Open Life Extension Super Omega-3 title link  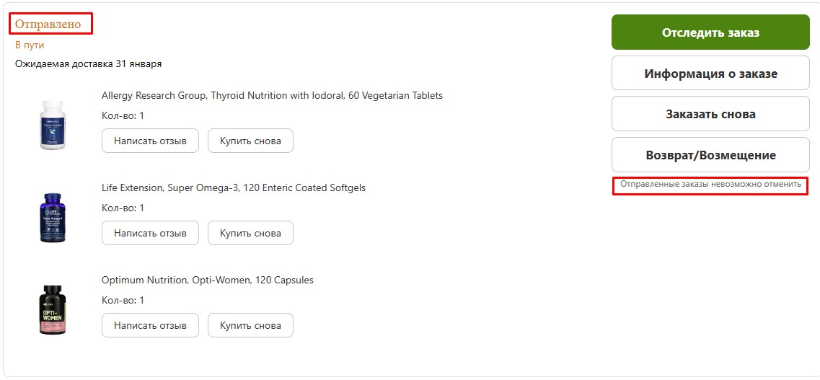click(x=233, y=187)
